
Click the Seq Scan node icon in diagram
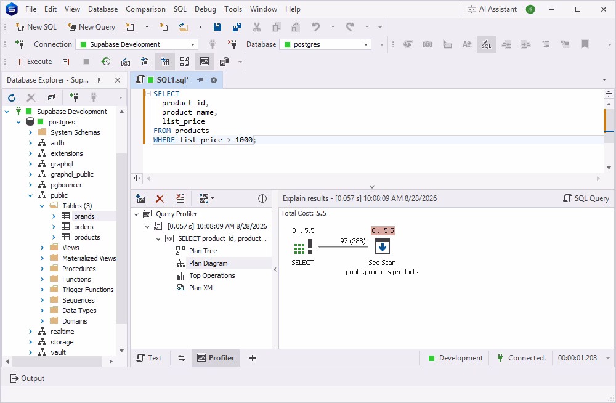coord(383,247)
